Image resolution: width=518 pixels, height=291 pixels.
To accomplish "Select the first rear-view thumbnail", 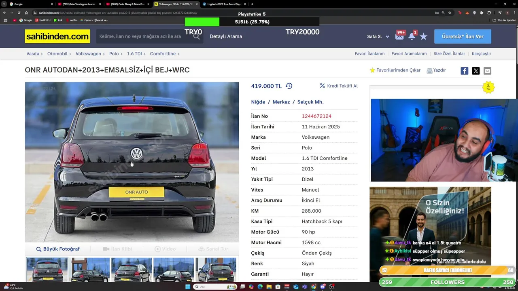I will point(47,270).
